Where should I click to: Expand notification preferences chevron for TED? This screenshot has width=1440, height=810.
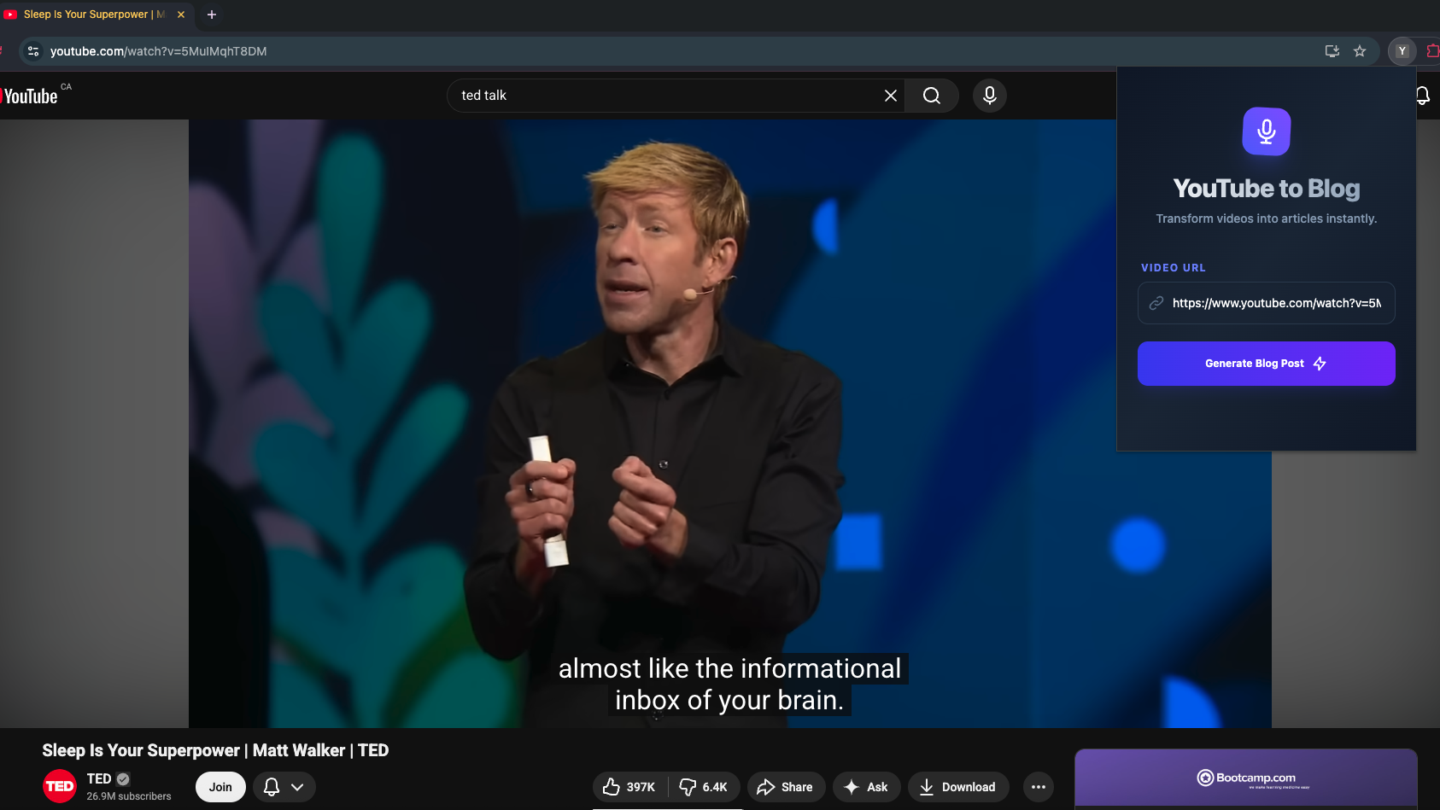pos(297,787)
